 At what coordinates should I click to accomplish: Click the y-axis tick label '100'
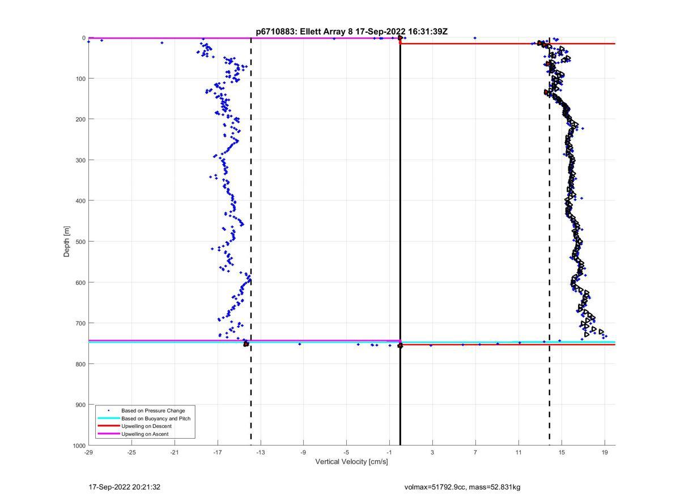coord(80,79)
